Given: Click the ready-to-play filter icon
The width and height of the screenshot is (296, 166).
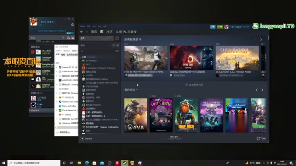Looking at the screenshot, I should click(x=118, y=45).
